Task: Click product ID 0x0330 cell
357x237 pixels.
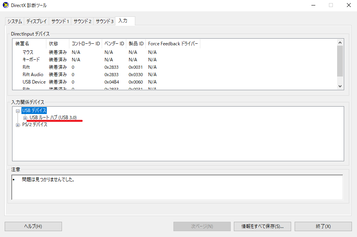Action: point(136,75)
